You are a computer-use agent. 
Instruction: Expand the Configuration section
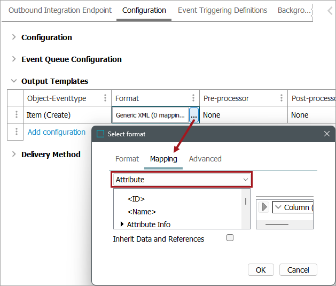click(14, 37)
